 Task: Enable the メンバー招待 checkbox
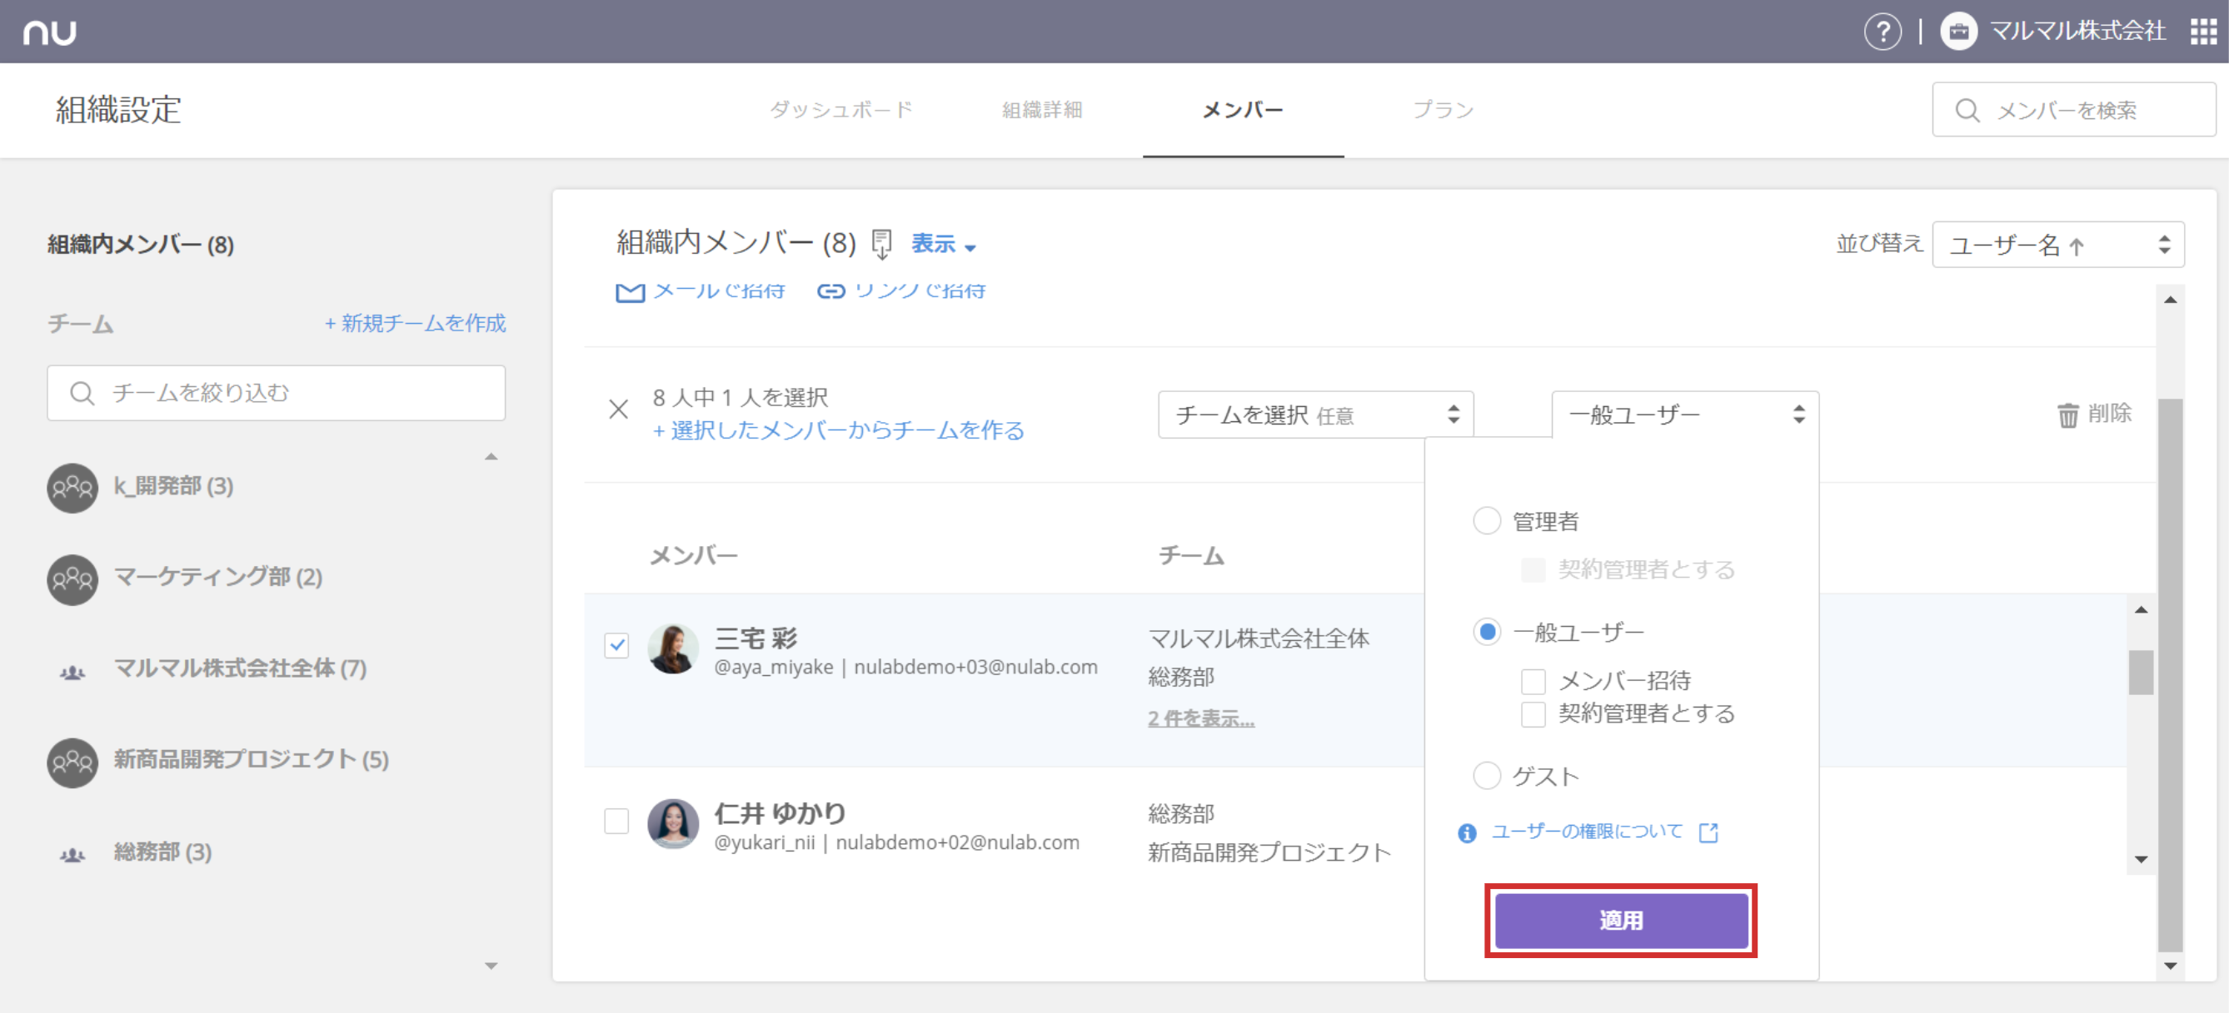tap(1533, 681)
